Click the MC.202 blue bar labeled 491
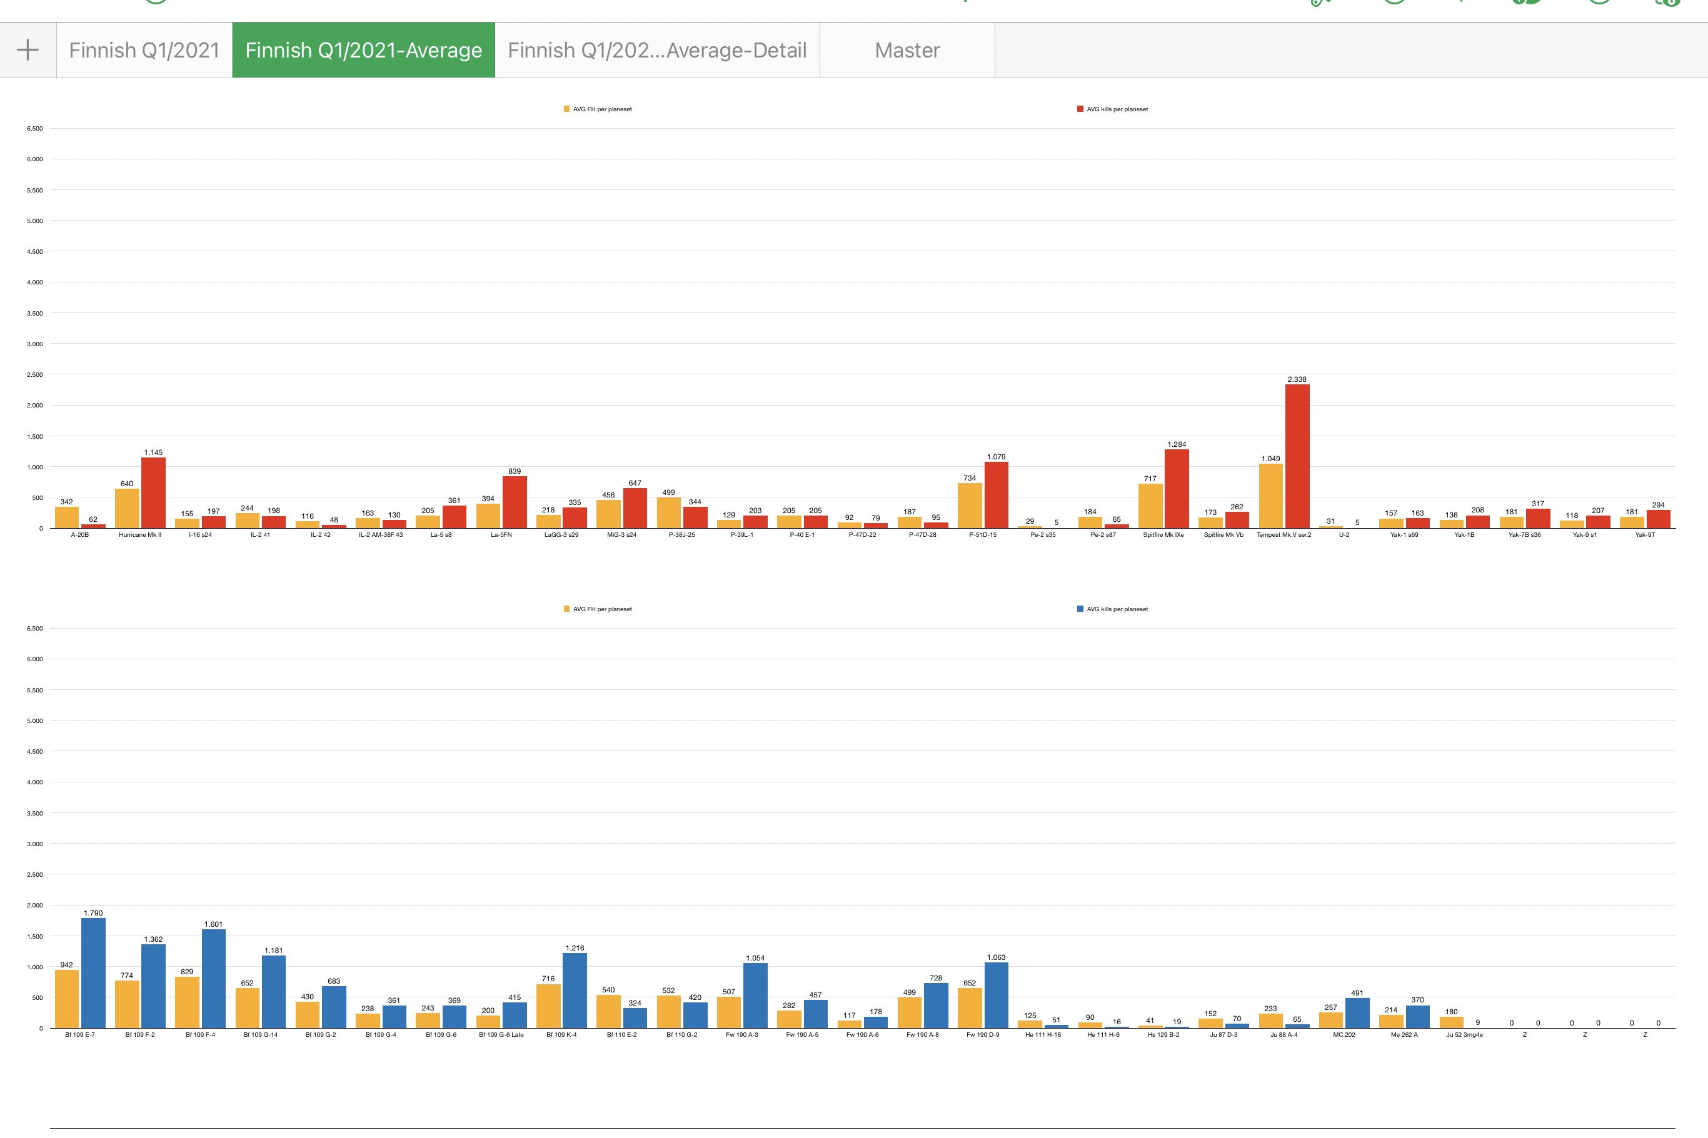Screen dimensions: 1708x1138 1357,1013
